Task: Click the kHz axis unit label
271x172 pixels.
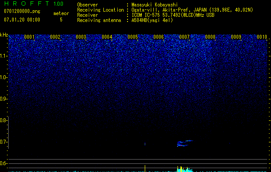Action: 4,35
